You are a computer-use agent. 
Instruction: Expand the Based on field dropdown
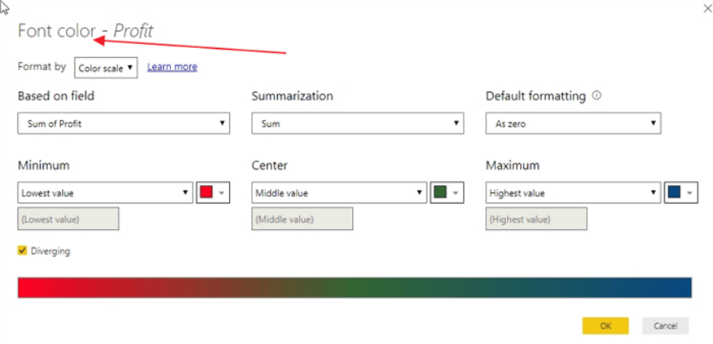coord(123,124)
